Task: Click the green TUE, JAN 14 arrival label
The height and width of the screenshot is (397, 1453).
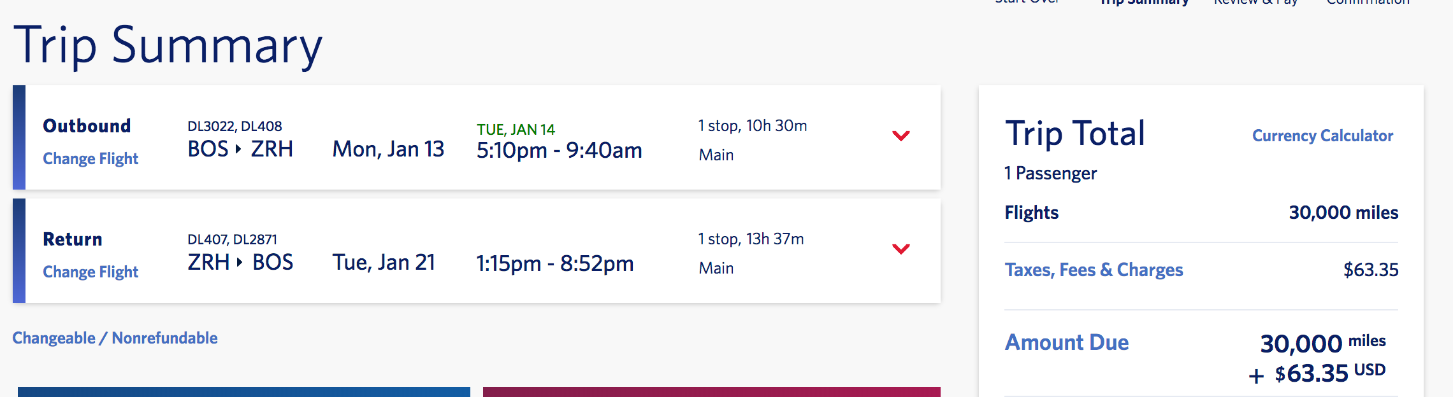Action: click(x=516, y=130)
